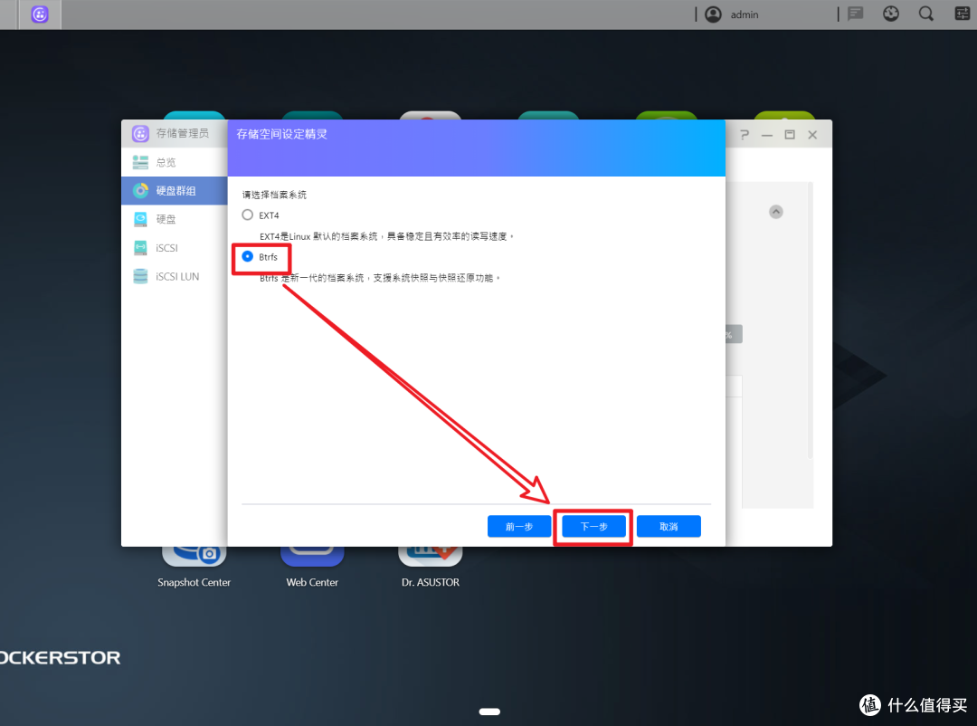
Task: Click the search magnifier in top bar
Action: (925, 14)
